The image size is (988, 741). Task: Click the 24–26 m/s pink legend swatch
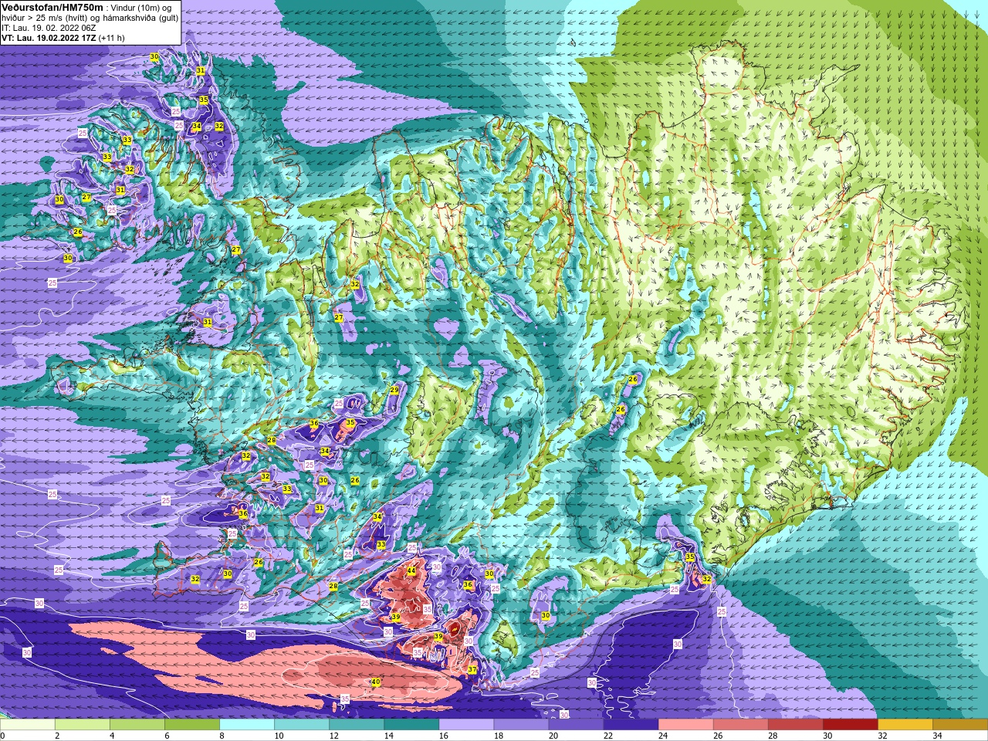point(685,725)
